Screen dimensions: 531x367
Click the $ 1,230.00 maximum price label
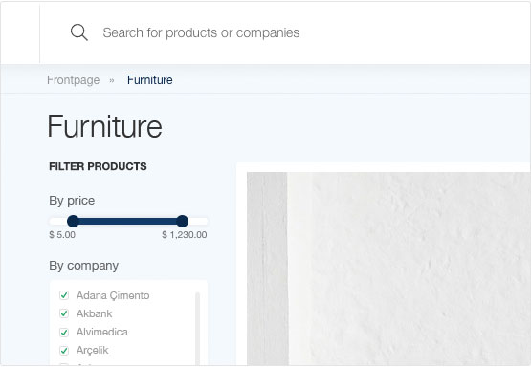point(185,235)
